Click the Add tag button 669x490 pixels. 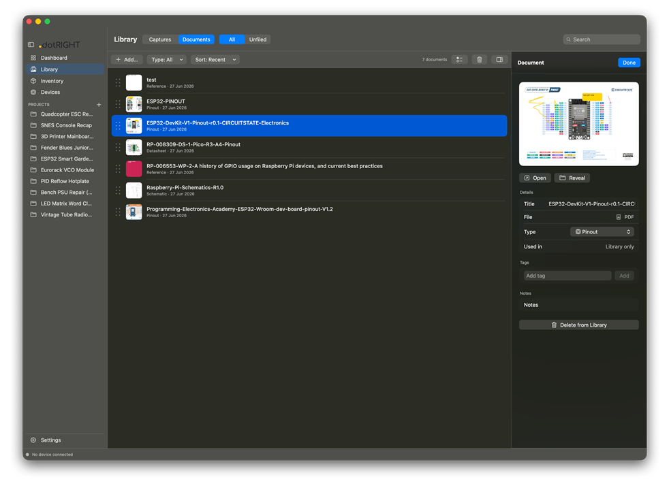624,276
